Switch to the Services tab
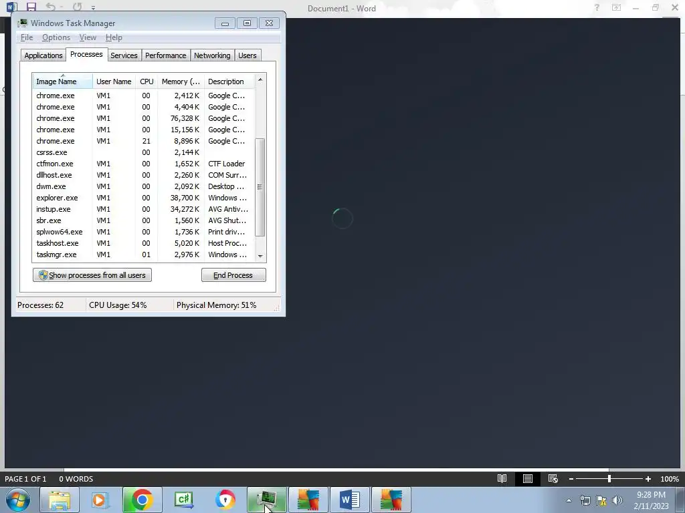685x513 pixels. coord(124,55)
